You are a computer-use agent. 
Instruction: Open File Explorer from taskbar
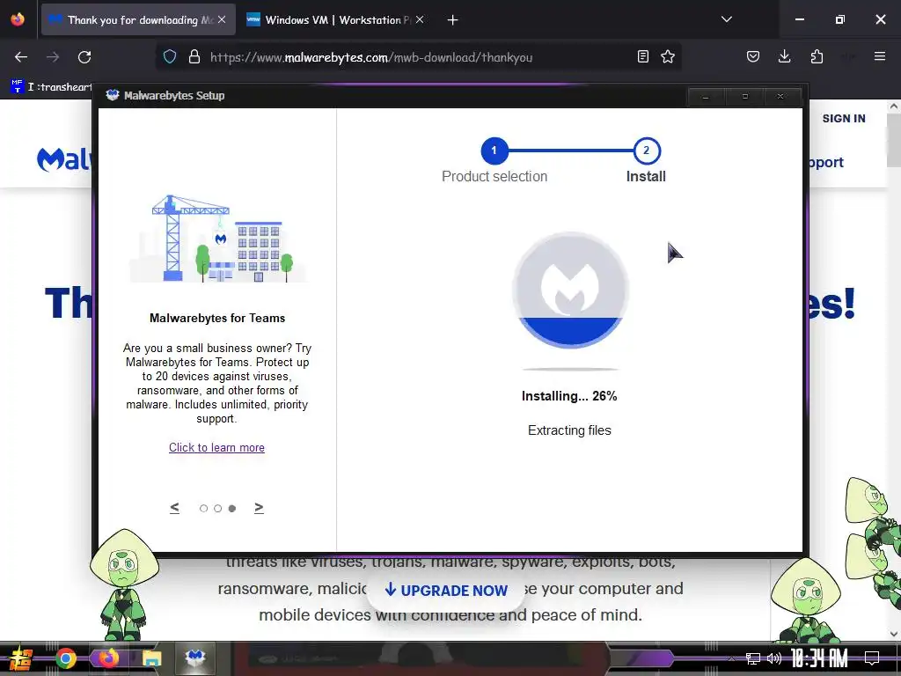tap(151, 658)
